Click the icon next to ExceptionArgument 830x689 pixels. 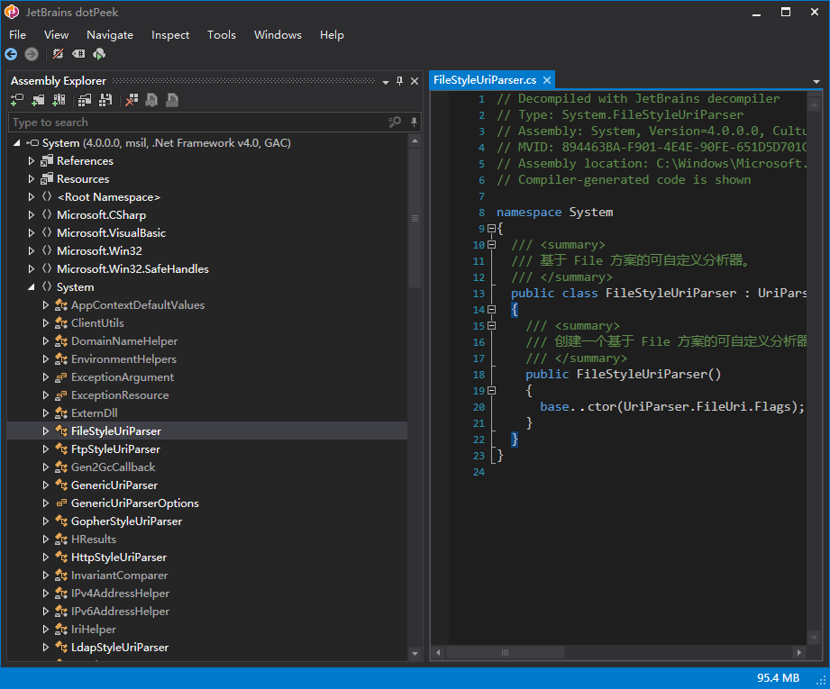pyautogui.click(x=61, y=376)
